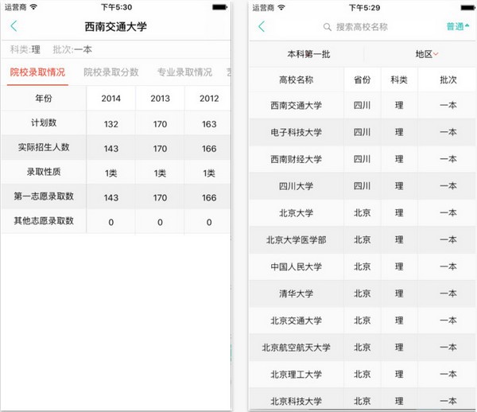Tap Wi-Fi status icon on right screen
Viewport: 477px width, 412px height.
281,8
